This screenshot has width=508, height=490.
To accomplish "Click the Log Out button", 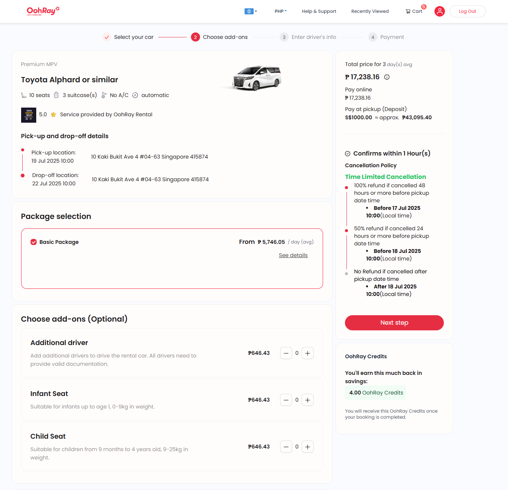I will 467,11.
